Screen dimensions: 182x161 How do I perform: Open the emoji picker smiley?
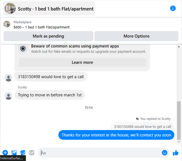pyautogui.click(x=165, y=153)
